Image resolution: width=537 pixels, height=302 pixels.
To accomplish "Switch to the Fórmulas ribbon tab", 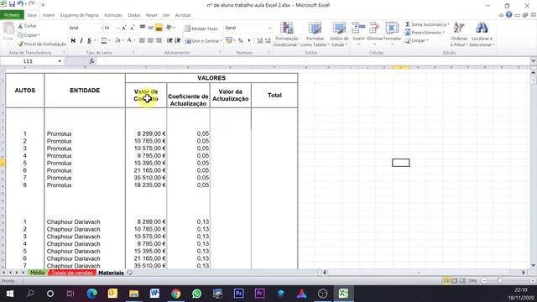I will point(113,15).
